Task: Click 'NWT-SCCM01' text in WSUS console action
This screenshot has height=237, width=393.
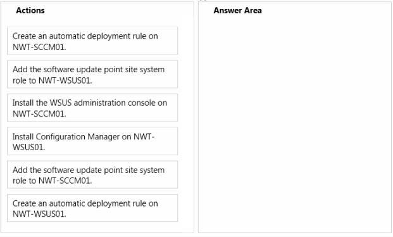Action: click(39, 114)
